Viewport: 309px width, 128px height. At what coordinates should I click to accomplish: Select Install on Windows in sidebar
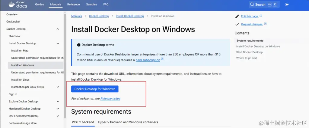(36, 65)
